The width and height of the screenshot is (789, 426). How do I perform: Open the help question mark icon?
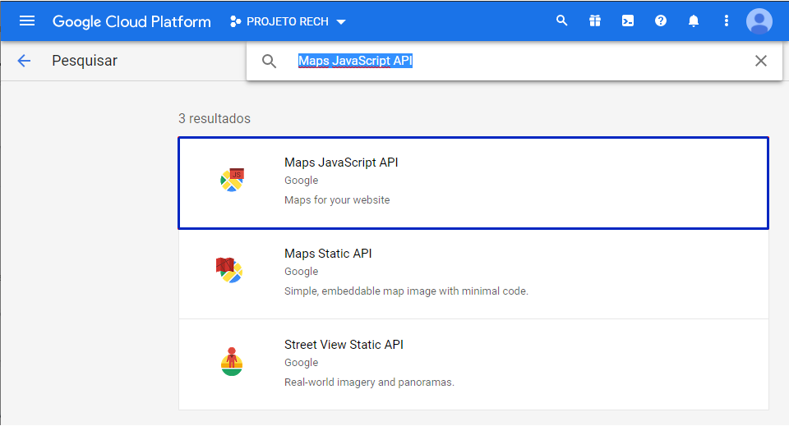[x=661, y=21]
